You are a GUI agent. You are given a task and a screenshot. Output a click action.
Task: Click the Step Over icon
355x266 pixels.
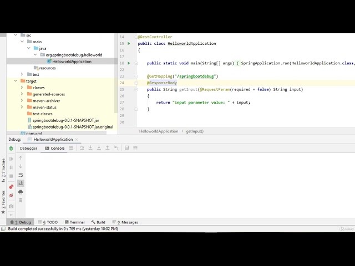pyautogui.click(x=82, y=148)
